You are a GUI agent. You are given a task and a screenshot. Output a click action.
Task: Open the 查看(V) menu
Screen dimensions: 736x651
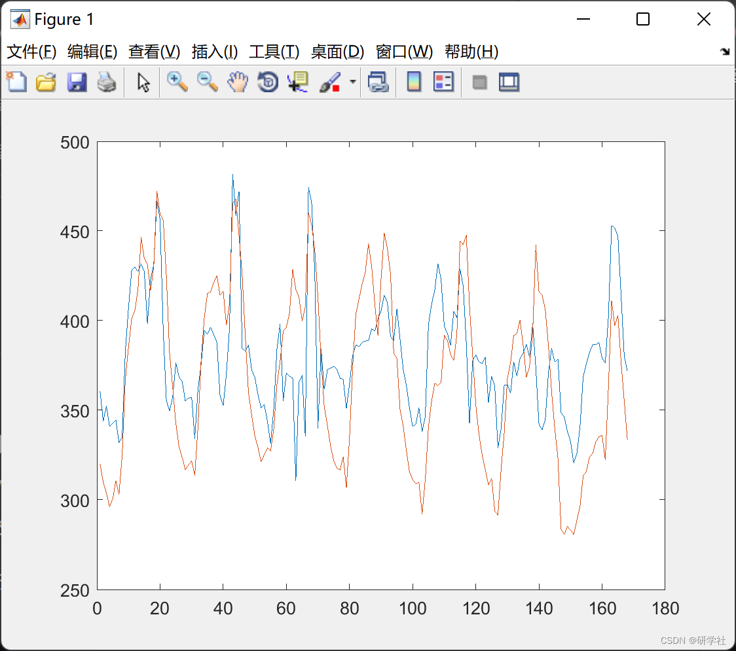[154, 51]
